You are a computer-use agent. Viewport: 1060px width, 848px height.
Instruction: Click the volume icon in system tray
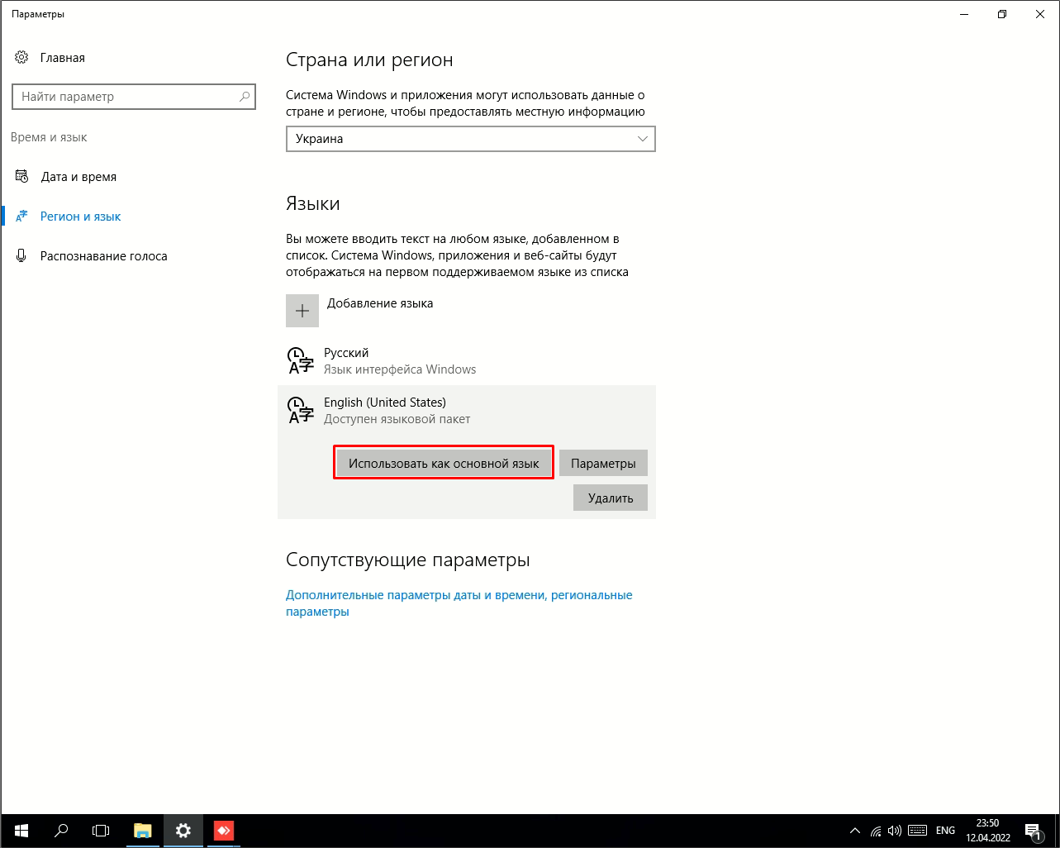click(896, 831)
